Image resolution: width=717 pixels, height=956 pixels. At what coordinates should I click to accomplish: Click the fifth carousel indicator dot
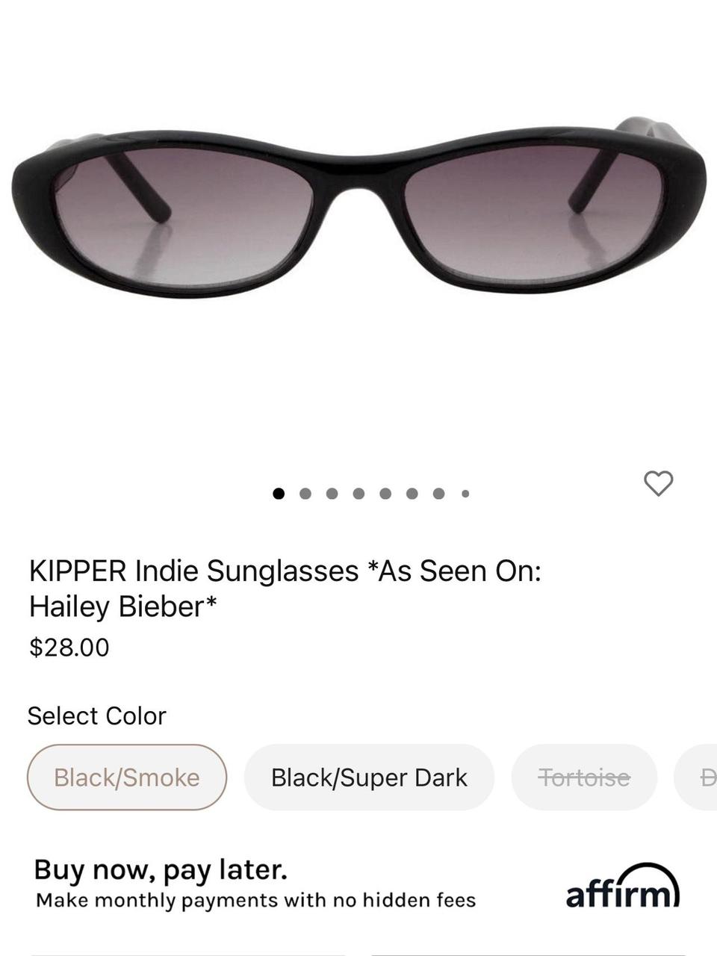tap(386, 492)
